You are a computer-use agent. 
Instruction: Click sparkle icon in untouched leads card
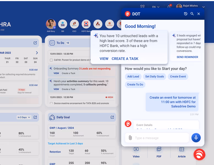[x=96, y=36]
